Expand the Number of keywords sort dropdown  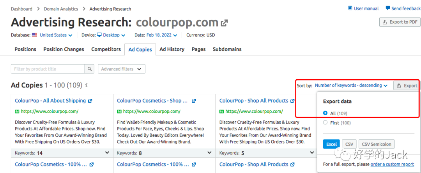point(351,86)
